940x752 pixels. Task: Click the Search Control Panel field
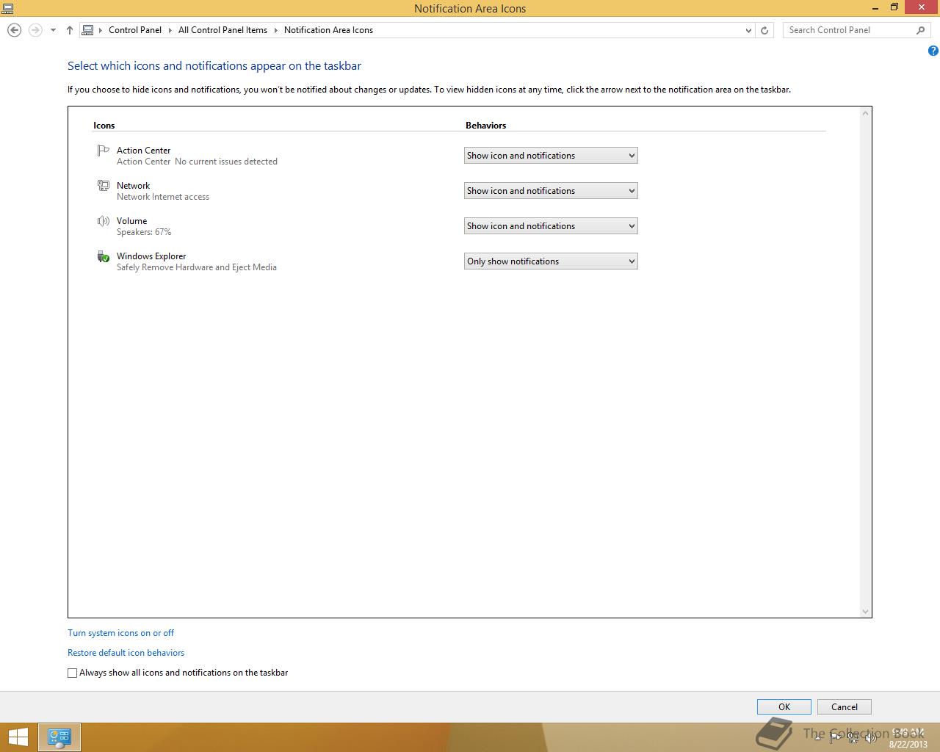(x=850, y=30)
